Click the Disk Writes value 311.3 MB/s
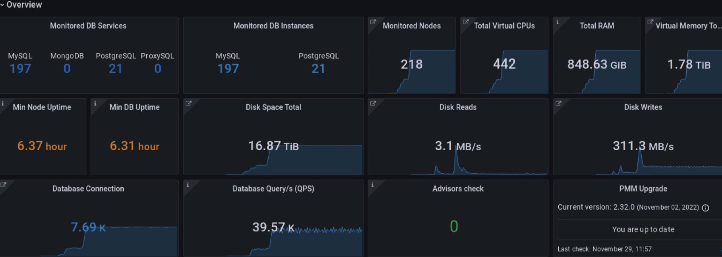Screen dimensions: 722x257 [643, 146]
